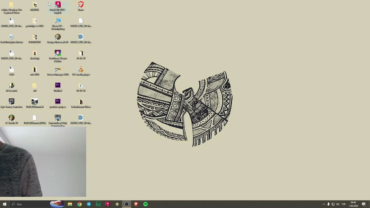
Task: Select the SketchUp file named 260708_F209_3D-M
Action: (81, 120)
